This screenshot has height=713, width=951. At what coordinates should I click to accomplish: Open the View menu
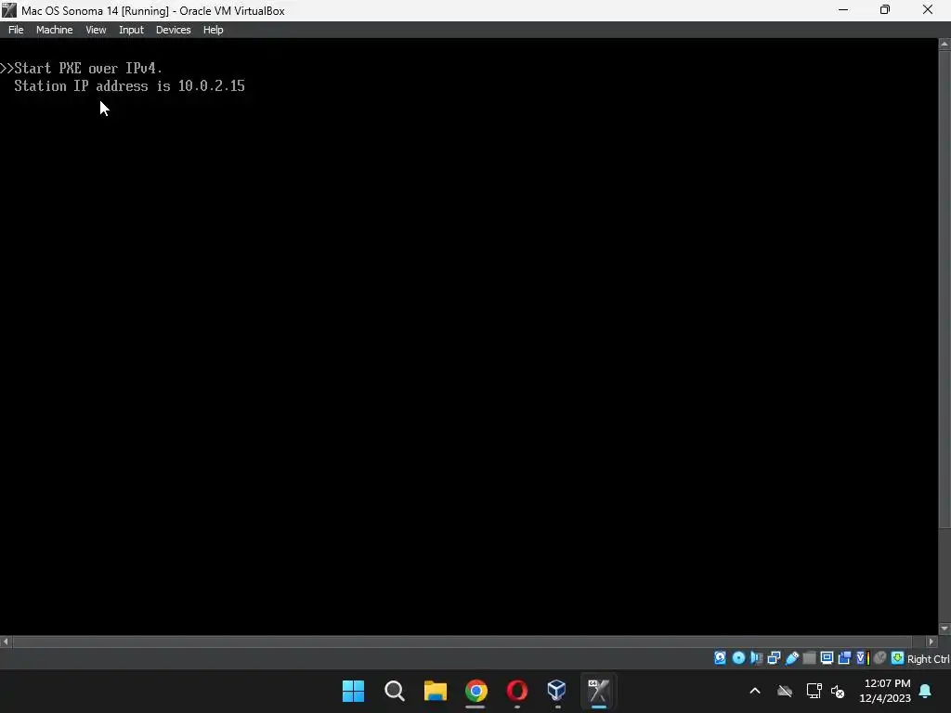pos(96,30)
